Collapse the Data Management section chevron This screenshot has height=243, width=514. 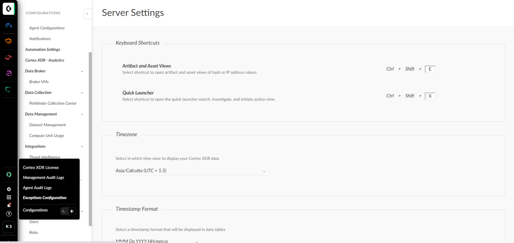pos(82,114)
